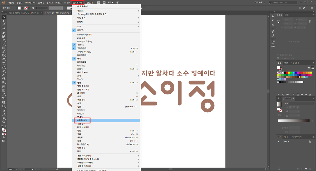This screenshot has height=171, width=316.
Task: Select the Selection (black arrow) tool
Action: [4, 17]
